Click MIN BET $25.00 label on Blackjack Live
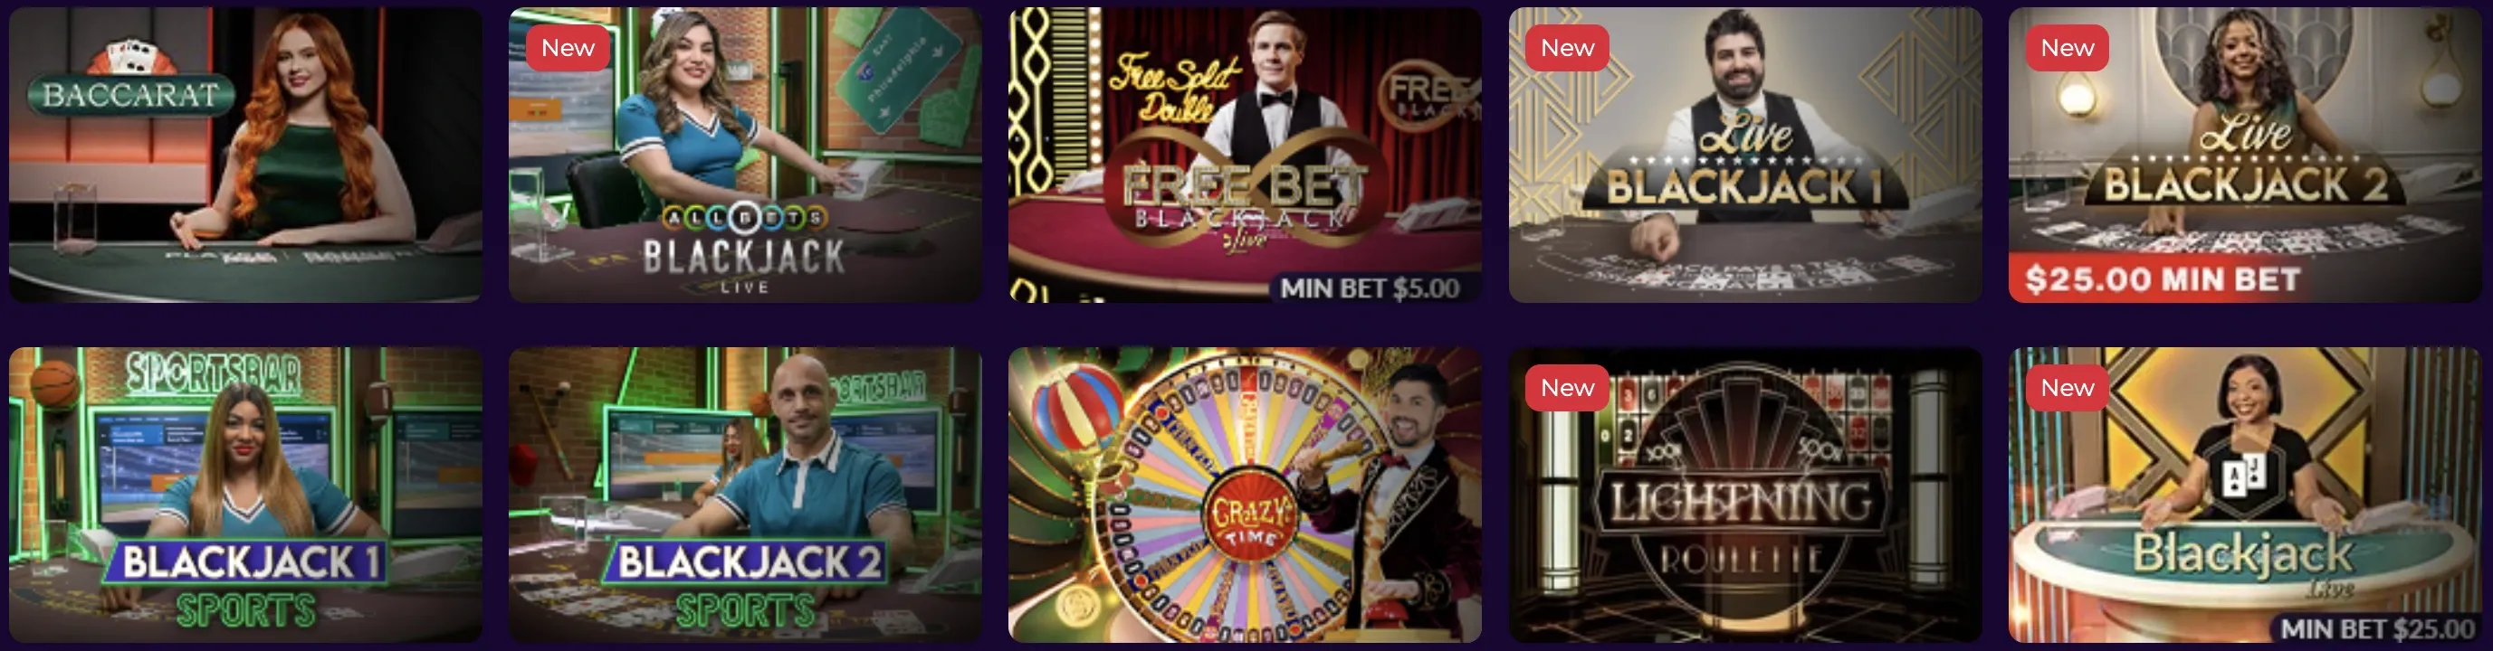This screenshot has width=2493, height=651. click(2376, 628)
